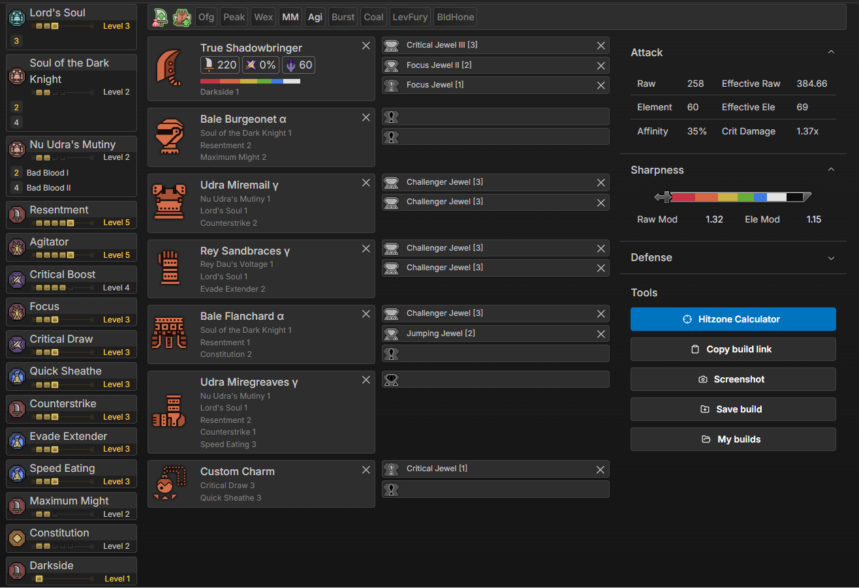Click the Maximum Might skill icon
Viewport: 859px width, 588px height.
click(17, 506)
